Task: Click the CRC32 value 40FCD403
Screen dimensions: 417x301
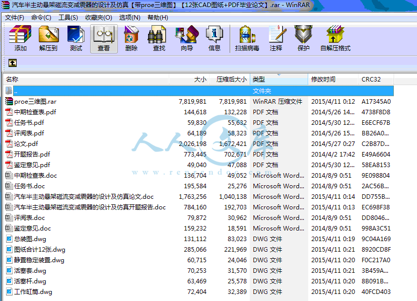Action: [376, 292]
